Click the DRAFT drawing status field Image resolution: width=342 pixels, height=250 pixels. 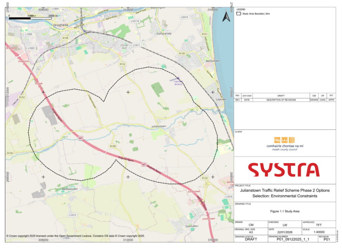tap(251, 239)
